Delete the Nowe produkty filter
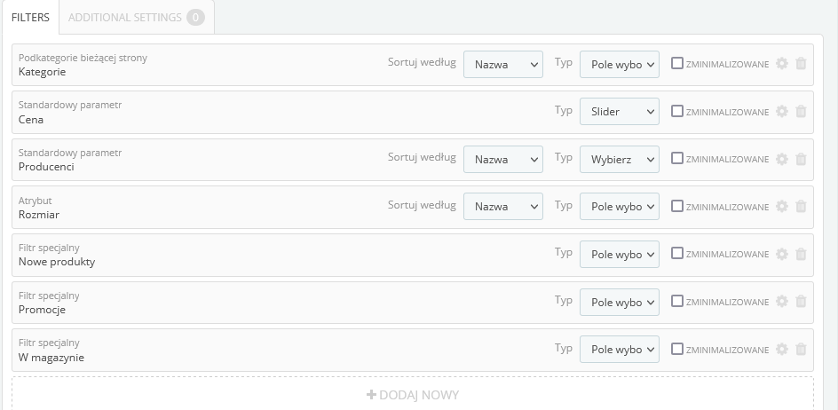The width and height of the screenshot is (838, 410). coord(801,254)
